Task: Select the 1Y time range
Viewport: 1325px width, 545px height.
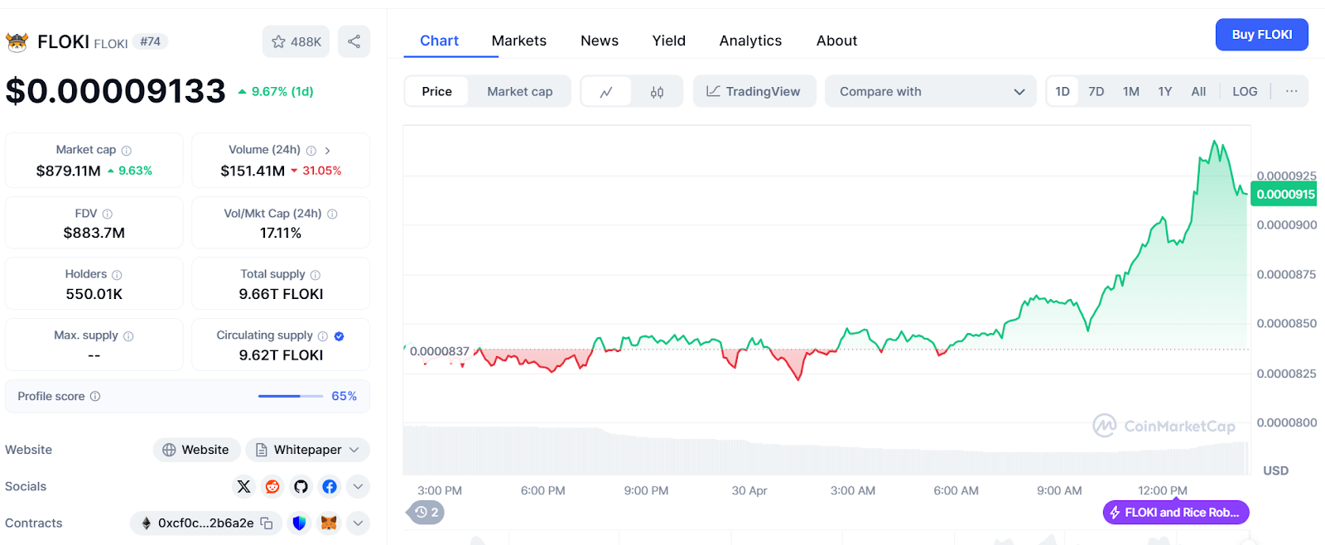Action: point(1165,92)
